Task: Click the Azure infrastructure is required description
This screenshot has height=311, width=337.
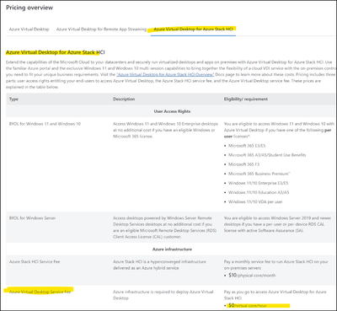Action: pos(163,295)
